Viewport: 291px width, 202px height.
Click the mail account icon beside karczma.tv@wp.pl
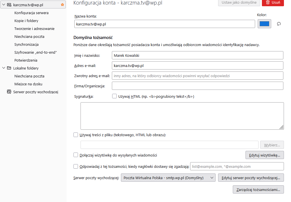click(x=9, y=5)
